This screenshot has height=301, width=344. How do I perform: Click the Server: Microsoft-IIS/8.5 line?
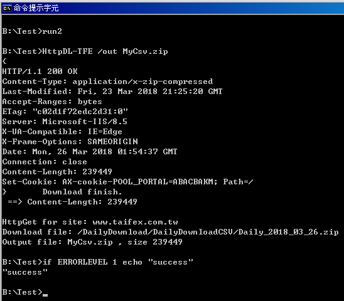click(65, 122)
